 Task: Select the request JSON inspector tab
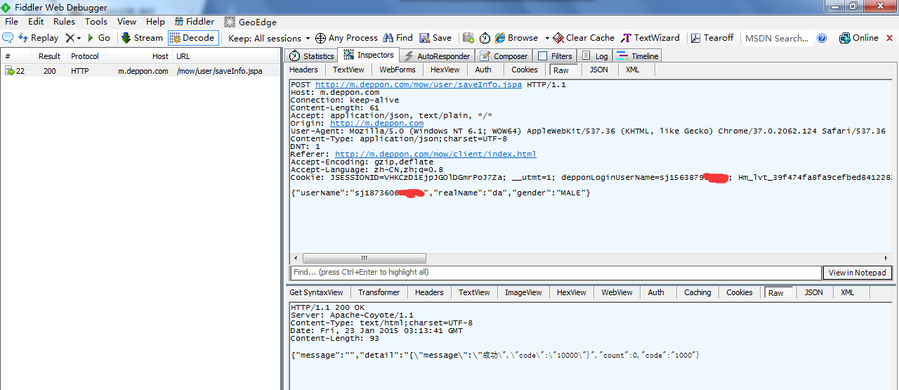pyautogui.click(x=599, y=70)
